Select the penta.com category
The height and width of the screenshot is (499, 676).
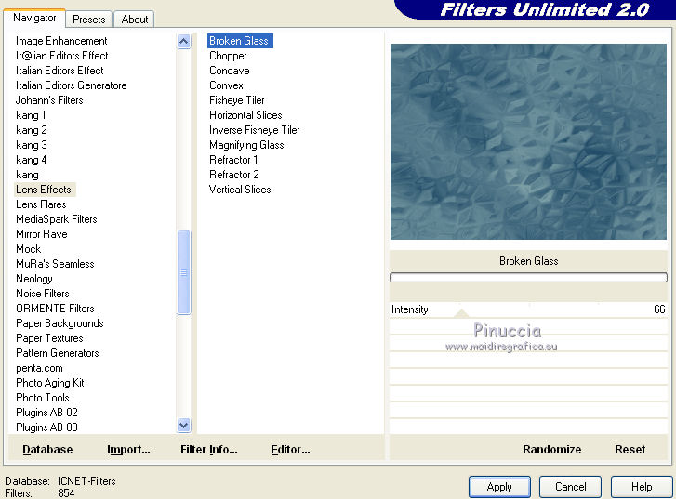[39, 368]
